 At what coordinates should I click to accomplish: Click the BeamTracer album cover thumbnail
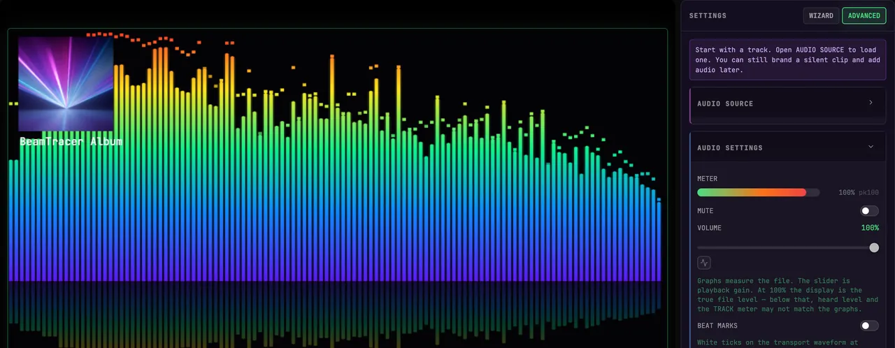pos(66,84)
